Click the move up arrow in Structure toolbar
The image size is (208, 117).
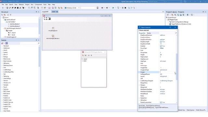pos(8,15)
